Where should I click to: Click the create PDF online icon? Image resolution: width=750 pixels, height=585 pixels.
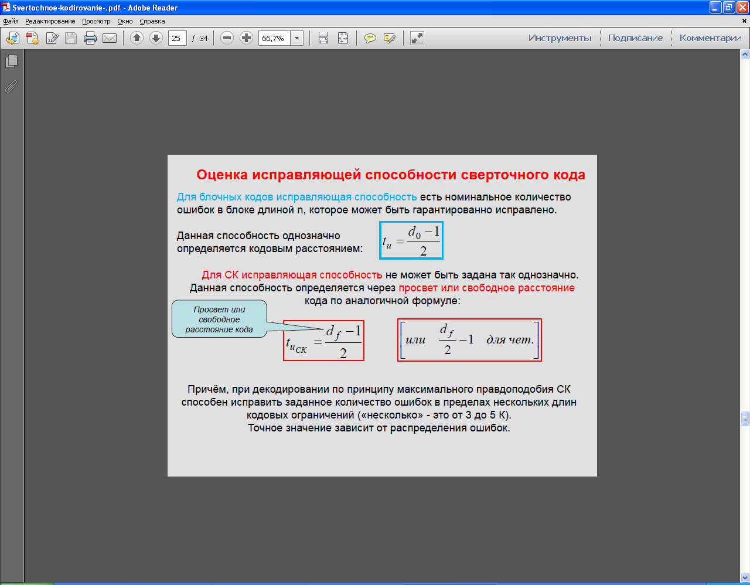point(32,38)
